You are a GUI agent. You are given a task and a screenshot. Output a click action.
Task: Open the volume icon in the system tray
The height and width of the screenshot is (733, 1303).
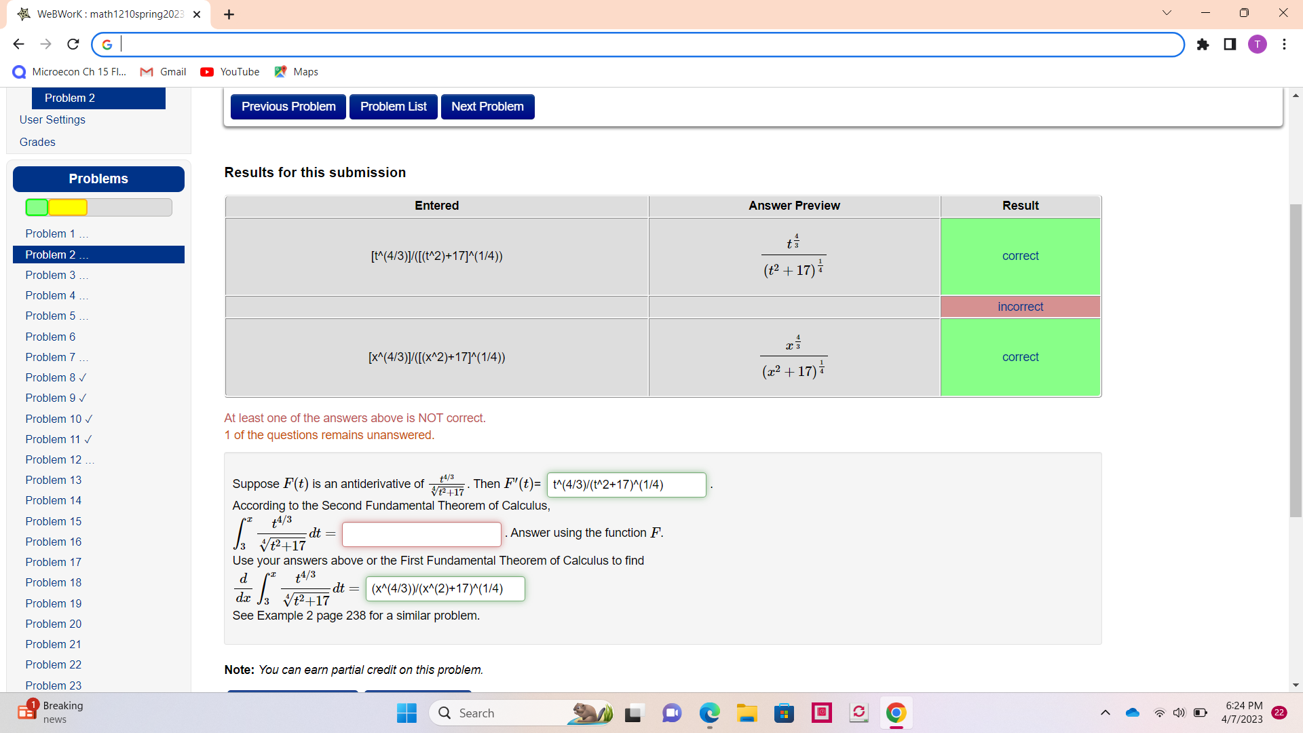[1179, 713]
